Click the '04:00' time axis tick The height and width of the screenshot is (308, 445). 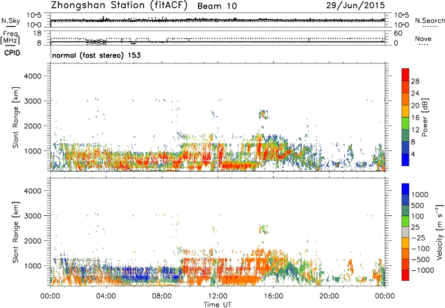pos(106,296)
